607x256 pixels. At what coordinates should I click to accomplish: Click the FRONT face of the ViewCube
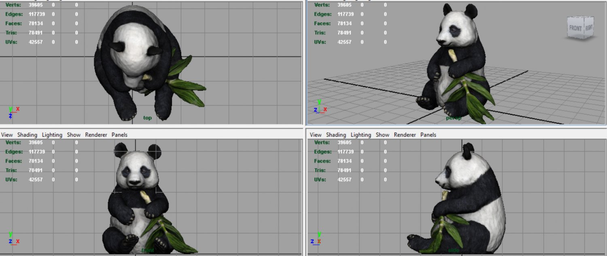pyautogui.click(x=575, y=29)
